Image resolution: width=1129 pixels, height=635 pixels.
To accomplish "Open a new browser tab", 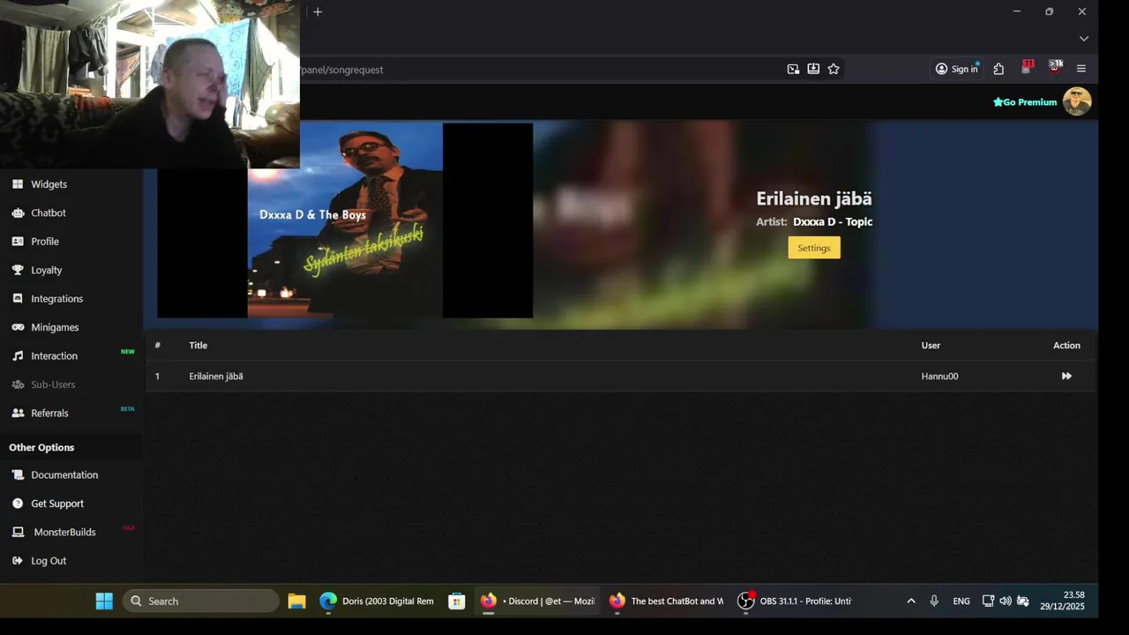I will point(318,11).
